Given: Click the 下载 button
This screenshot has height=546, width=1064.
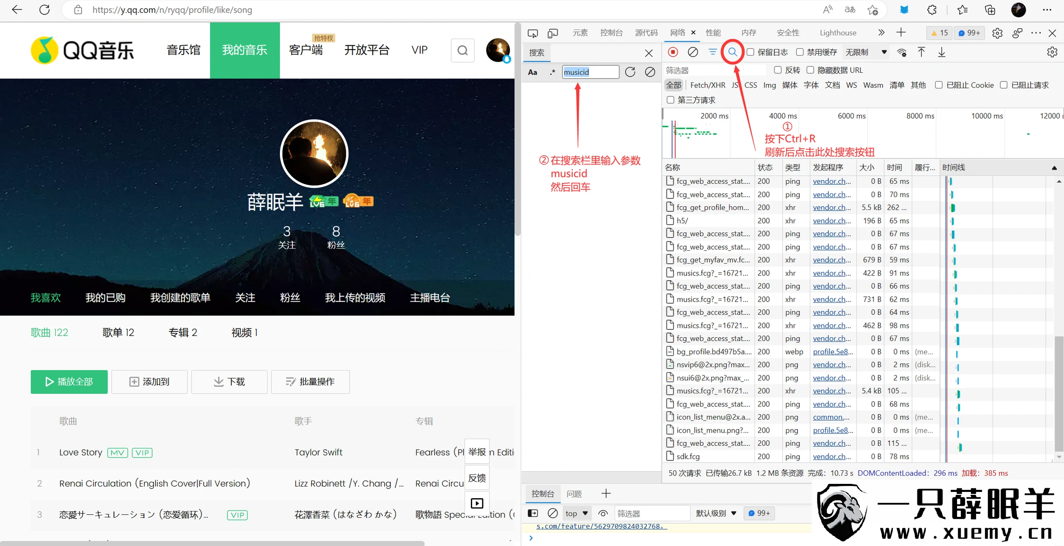Looking at the screenshot, I should tap(229, 382).
